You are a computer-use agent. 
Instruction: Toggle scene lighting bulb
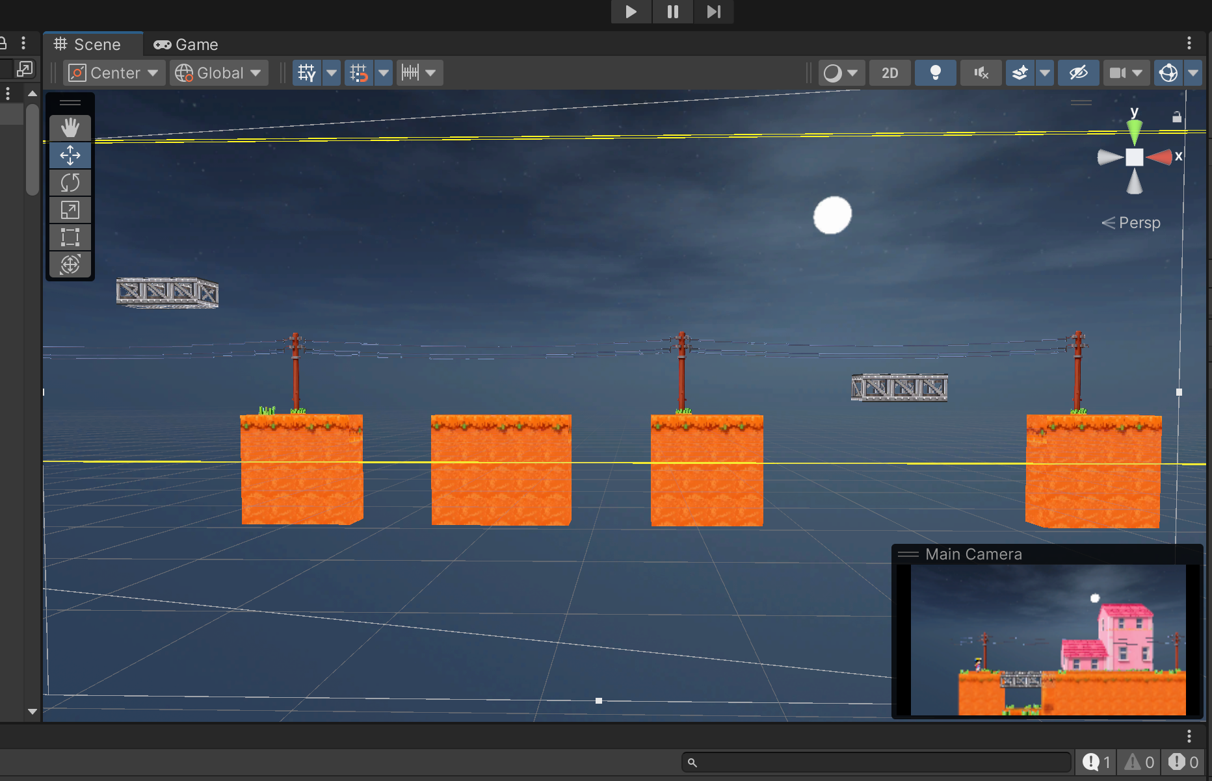point(935,73)
